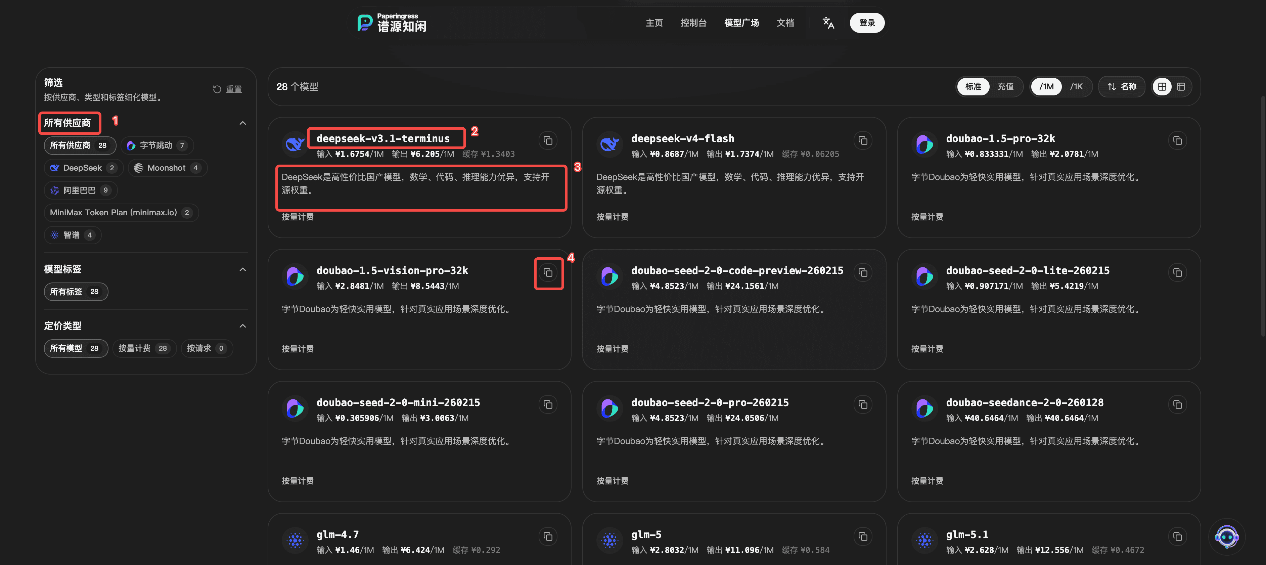Copy the glm-5 model name

click(862, 536)
